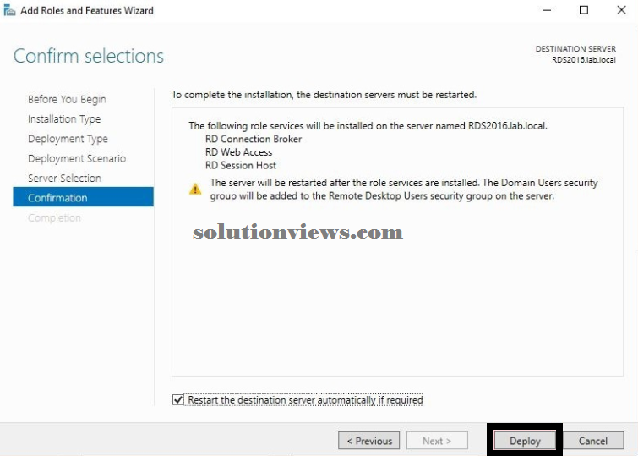Click the Cancel button
Image resolution: width=638 pixels, height=456 pixels.
click(x=593, y=441)
